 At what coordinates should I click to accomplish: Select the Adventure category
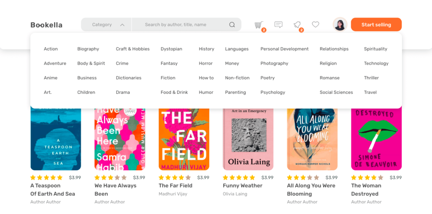(55, 63)
